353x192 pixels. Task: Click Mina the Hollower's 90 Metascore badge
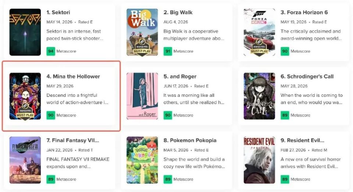[x=51, y=115]
